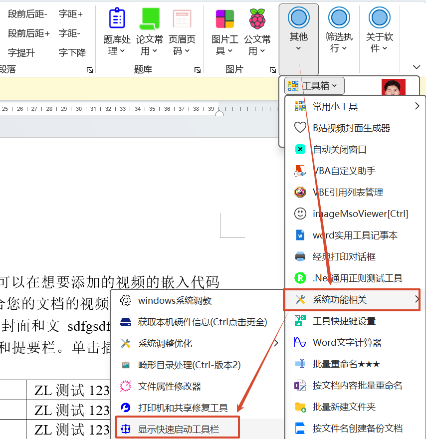This screenshot has width=426, height=439.
Task: Click the 获取本机硬件信息 drive icon
Action: [x=125, y=322]
